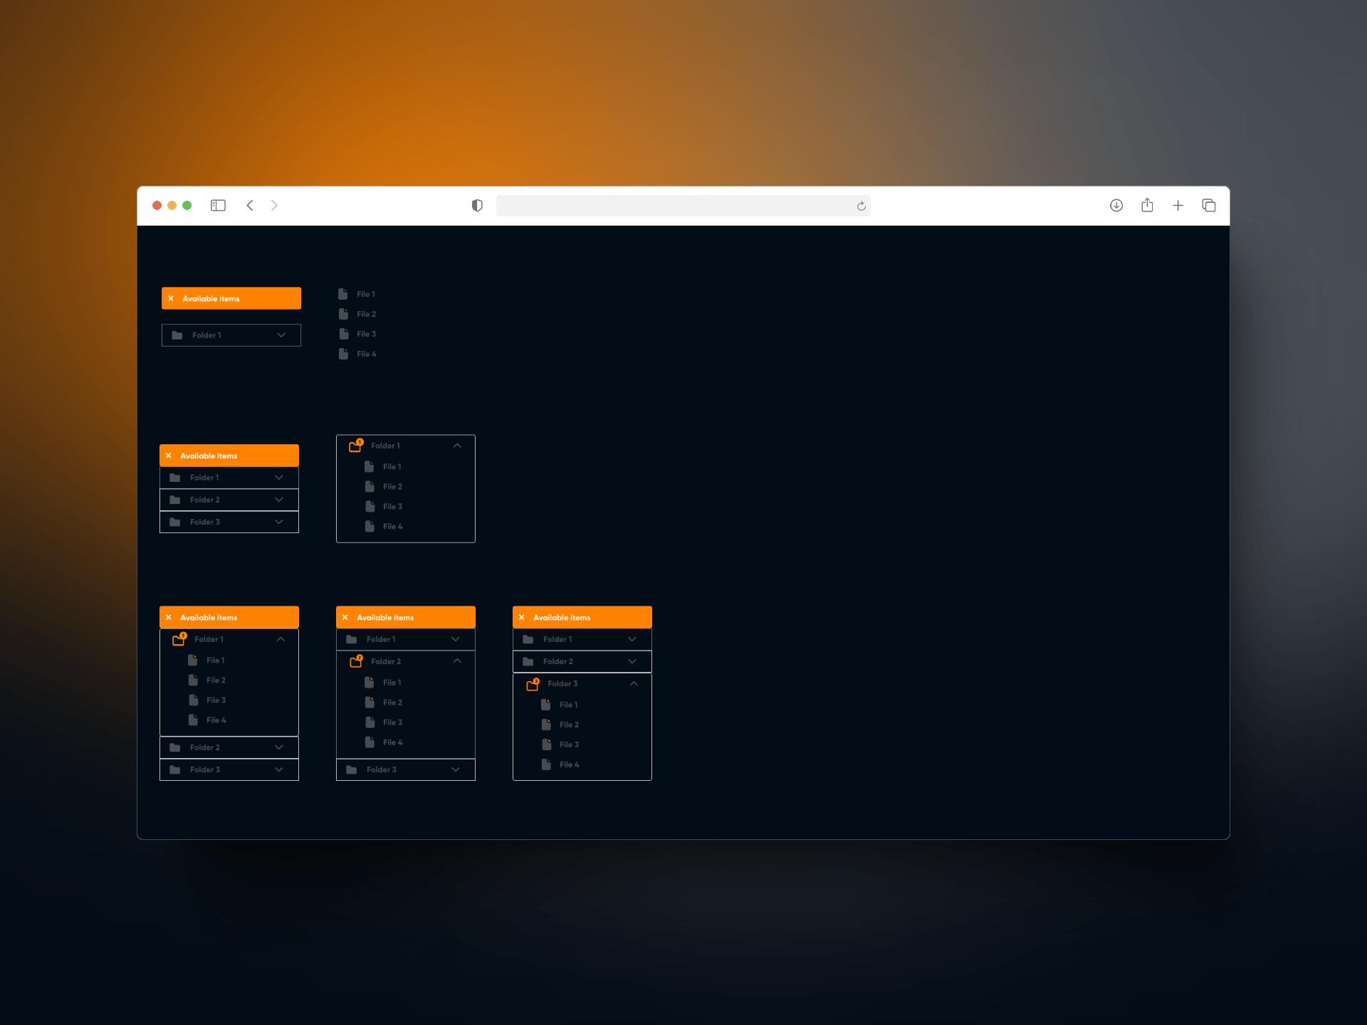
Task: Collapse Folder 3 in the rightmost panel
Action: [633, 683]
